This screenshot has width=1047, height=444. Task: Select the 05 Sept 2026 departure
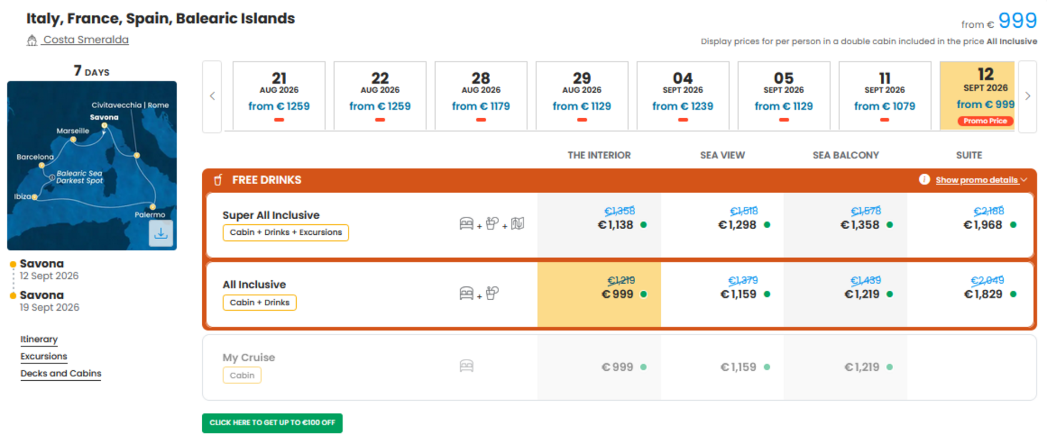[x=784, y=96]
